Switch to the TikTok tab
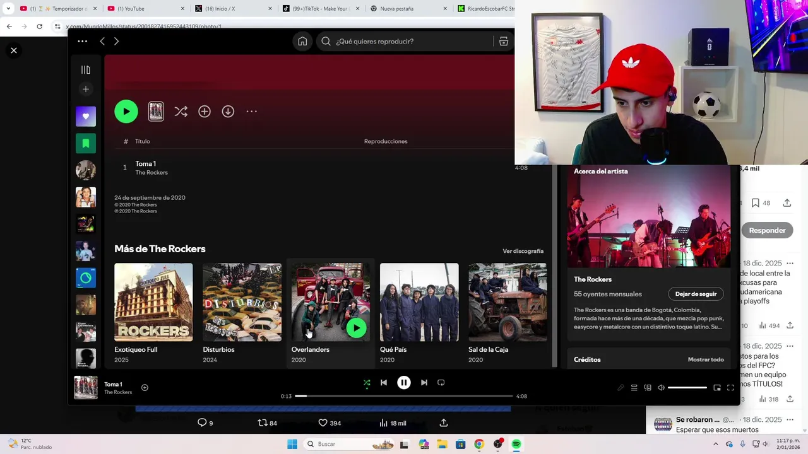This screenshot has width=808, height=454. [x=320, y=8]
